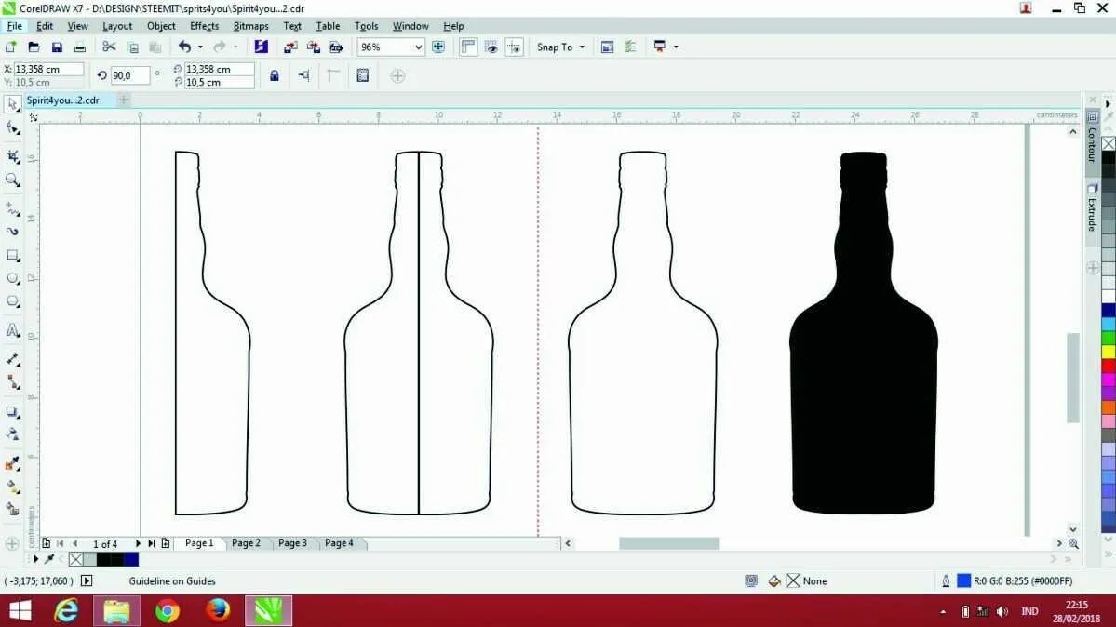Save the document with floppy icon
The width and height of the screenshot is (1116, 627).
click(57, 47)
